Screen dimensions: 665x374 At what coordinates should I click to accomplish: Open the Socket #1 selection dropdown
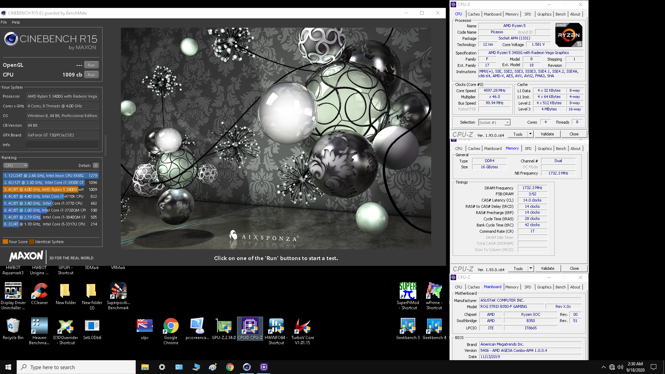pyautogui.click(x=494, y=122)
